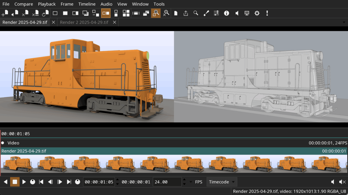Expand the FPS presets dropdown arrow

[191, 182]
